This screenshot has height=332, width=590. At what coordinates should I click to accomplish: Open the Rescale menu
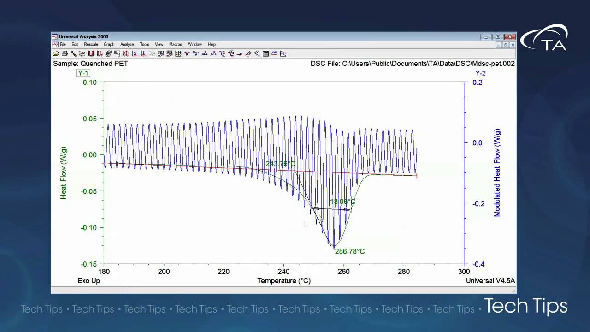(x=91, y=45)
